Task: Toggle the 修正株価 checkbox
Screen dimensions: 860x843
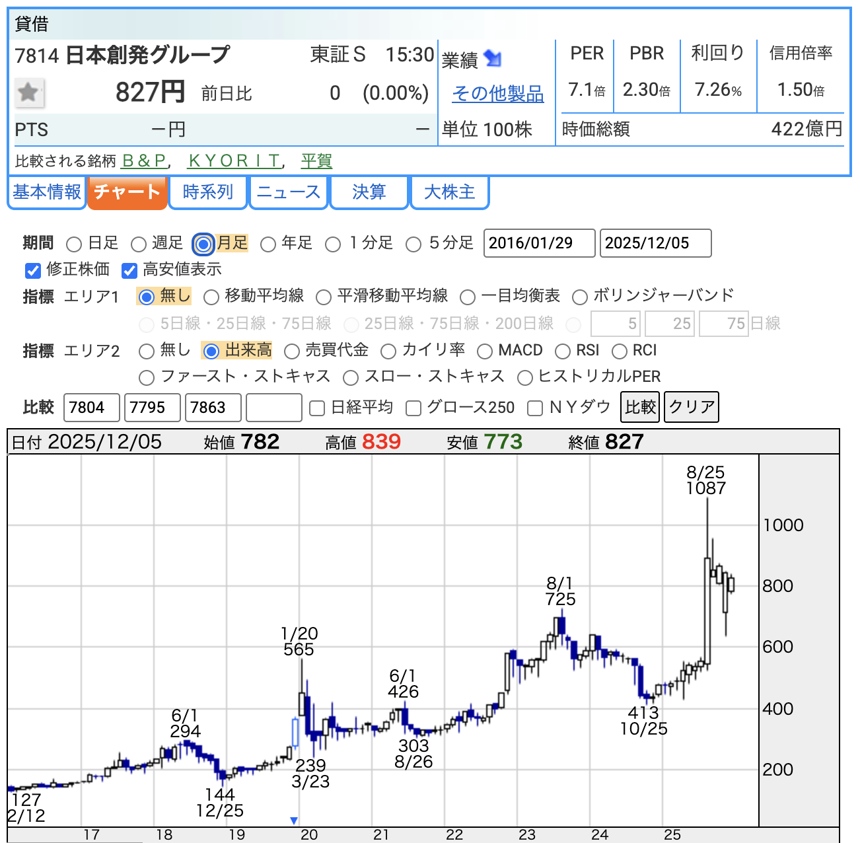Action: tap(32, 271)
